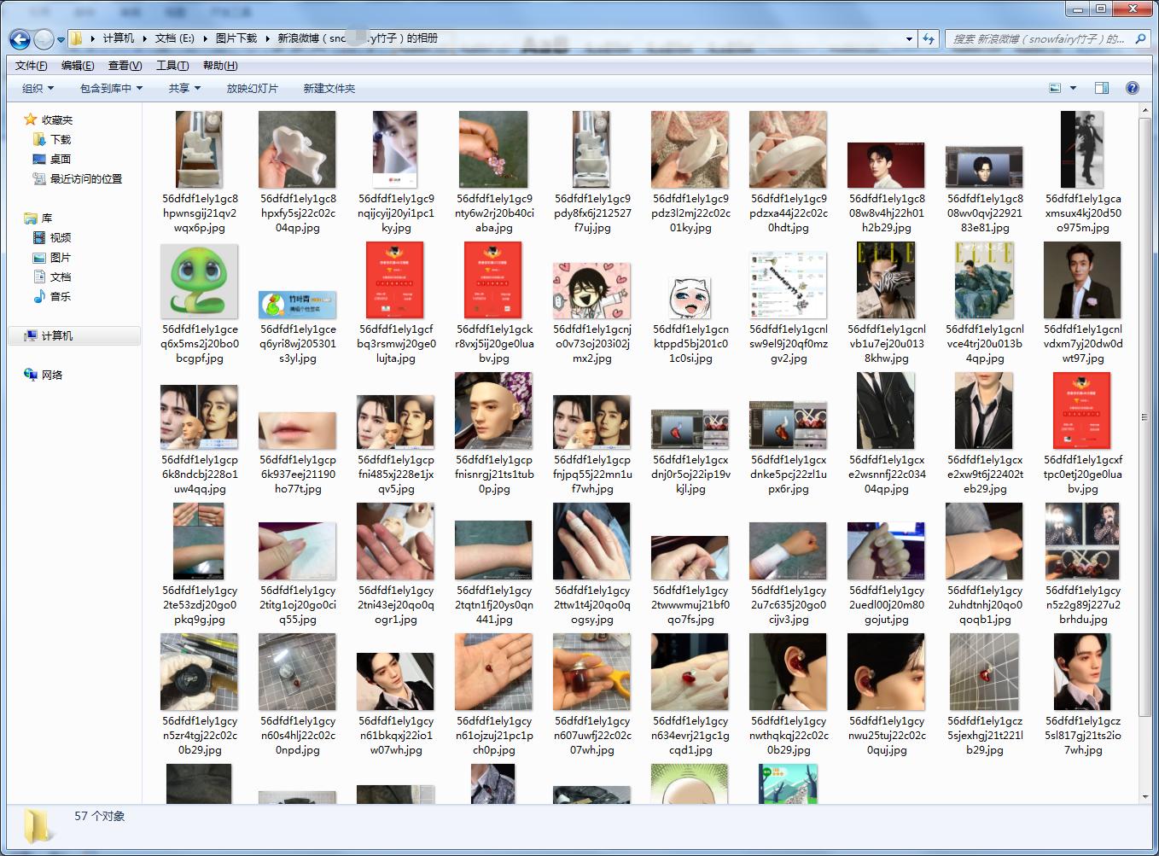
Task: Expand the arrow after 文档 (E:) breadcrumb
Action: pos(206,38)
